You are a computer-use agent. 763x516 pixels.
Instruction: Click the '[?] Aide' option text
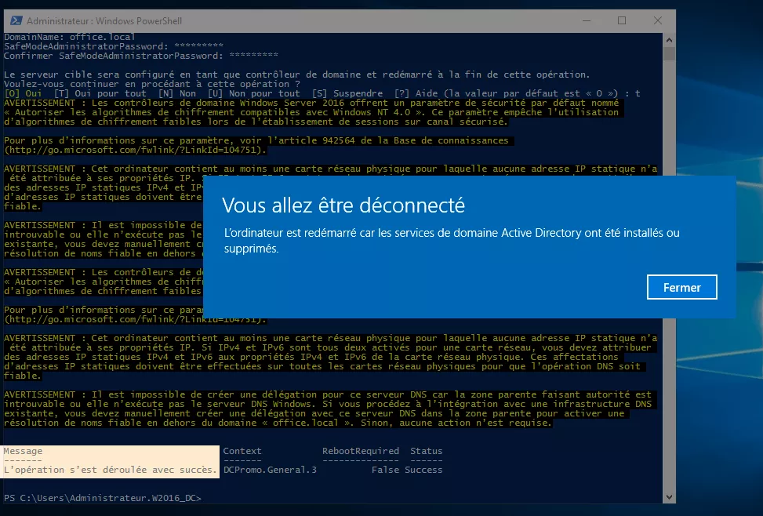point(417,93)
